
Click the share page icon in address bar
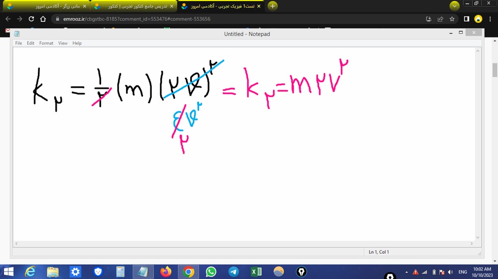pyautogui.click(x=440, y=19)
